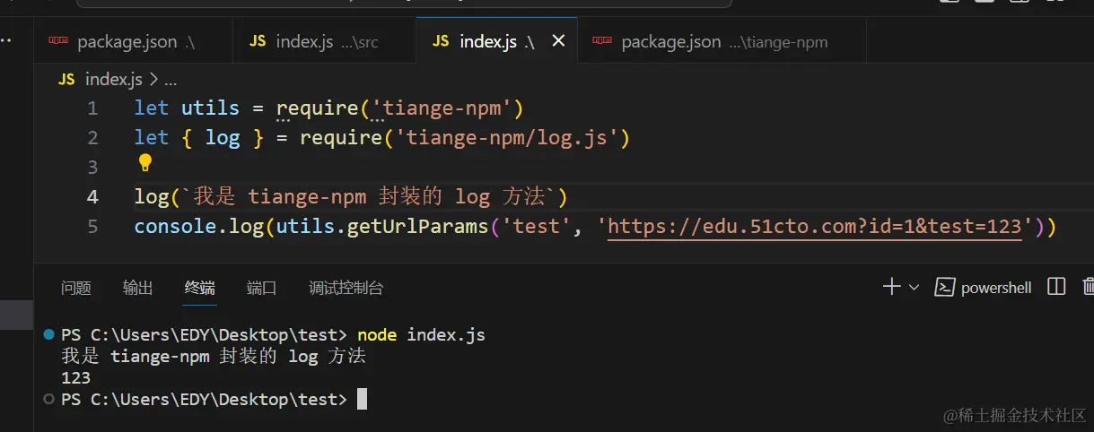The width and height of the screenshot is (1094, 432).
Task: Click line number 5 in the gutter
Action: tap(92, 227)
